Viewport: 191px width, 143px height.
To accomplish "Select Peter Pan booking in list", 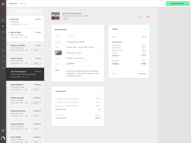I will [x=25, y=22].
